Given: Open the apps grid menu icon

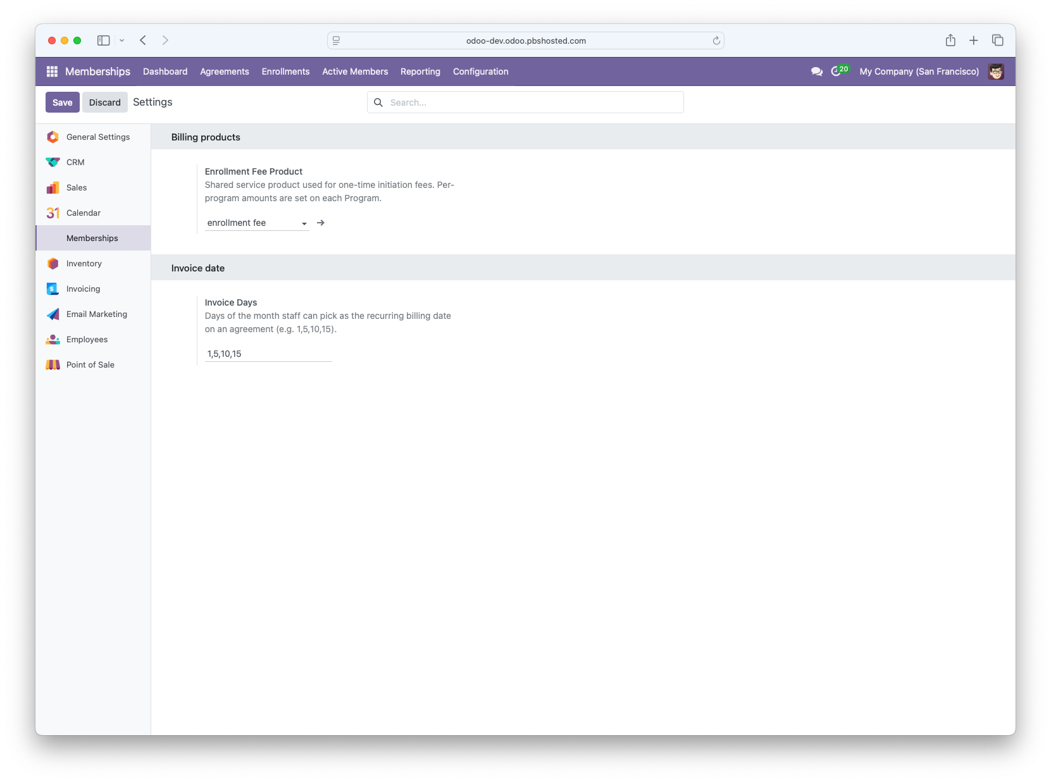Looking at the screenshot, I should pyautogui.click(x=52, y=71).
